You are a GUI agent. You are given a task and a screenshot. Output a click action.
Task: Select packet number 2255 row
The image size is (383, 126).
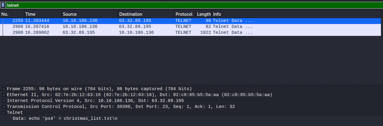point(119,21)
